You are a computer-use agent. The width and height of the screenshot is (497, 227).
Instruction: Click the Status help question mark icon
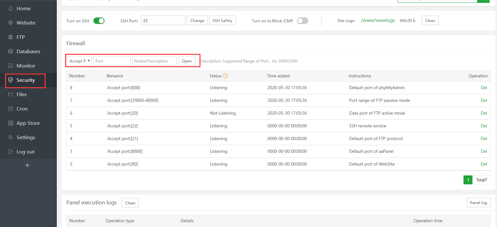click(x=225, y=76)
